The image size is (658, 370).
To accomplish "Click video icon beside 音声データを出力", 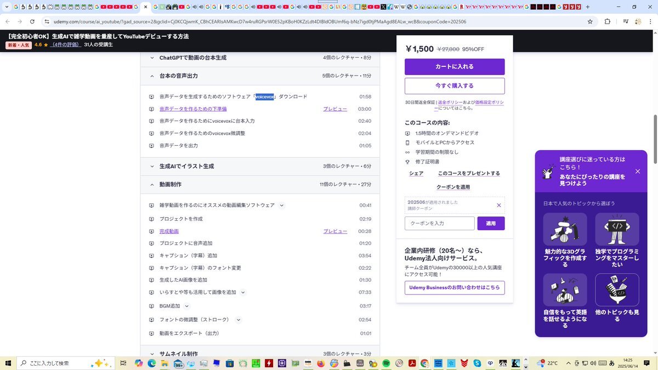I will [x=152, y=146].
